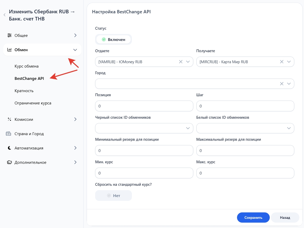
Task: Click the Позиция input field
Action: coord(144,106)
